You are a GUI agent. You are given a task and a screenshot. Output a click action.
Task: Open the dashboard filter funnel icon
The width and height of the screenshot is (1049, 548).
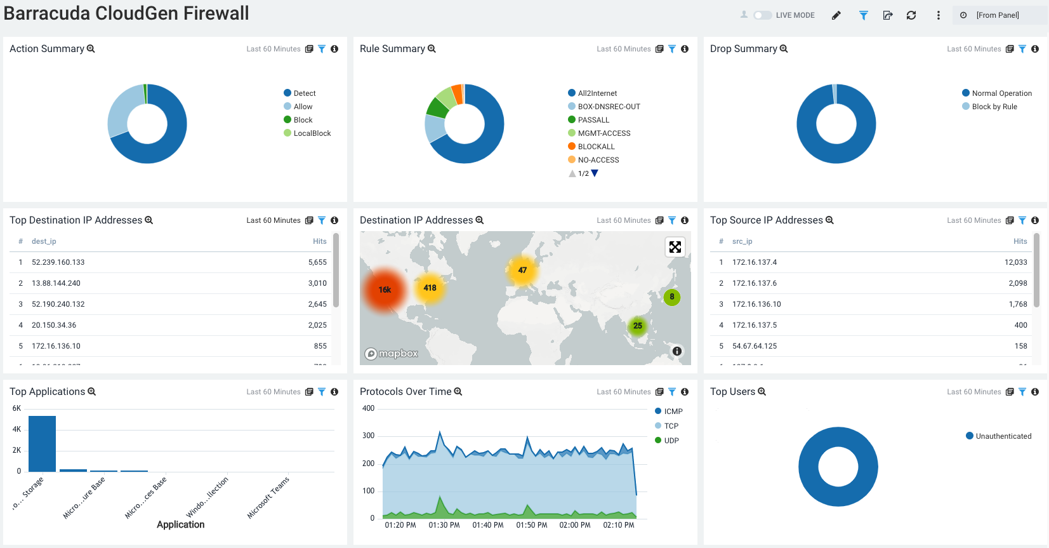864,15
